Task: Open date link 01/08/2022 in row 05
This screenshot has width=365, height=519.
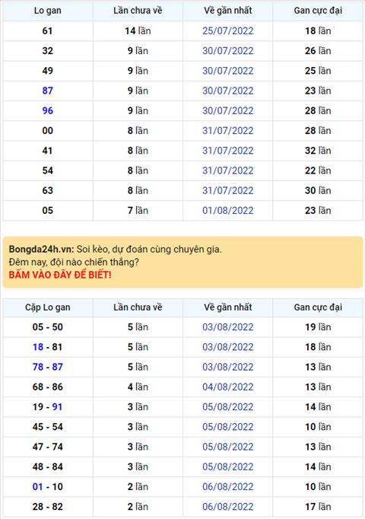Action: tap(228, 211)
